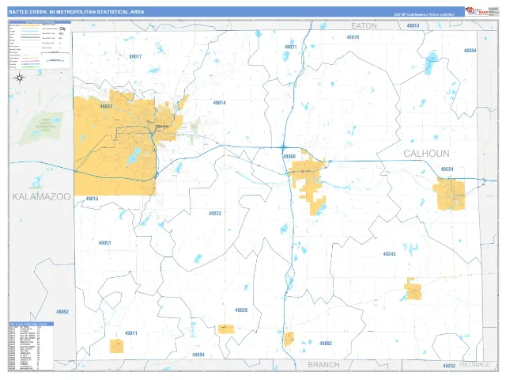Click the Market Maps logo
This screenshot has width=506, height=380.
tap(477, 12)
